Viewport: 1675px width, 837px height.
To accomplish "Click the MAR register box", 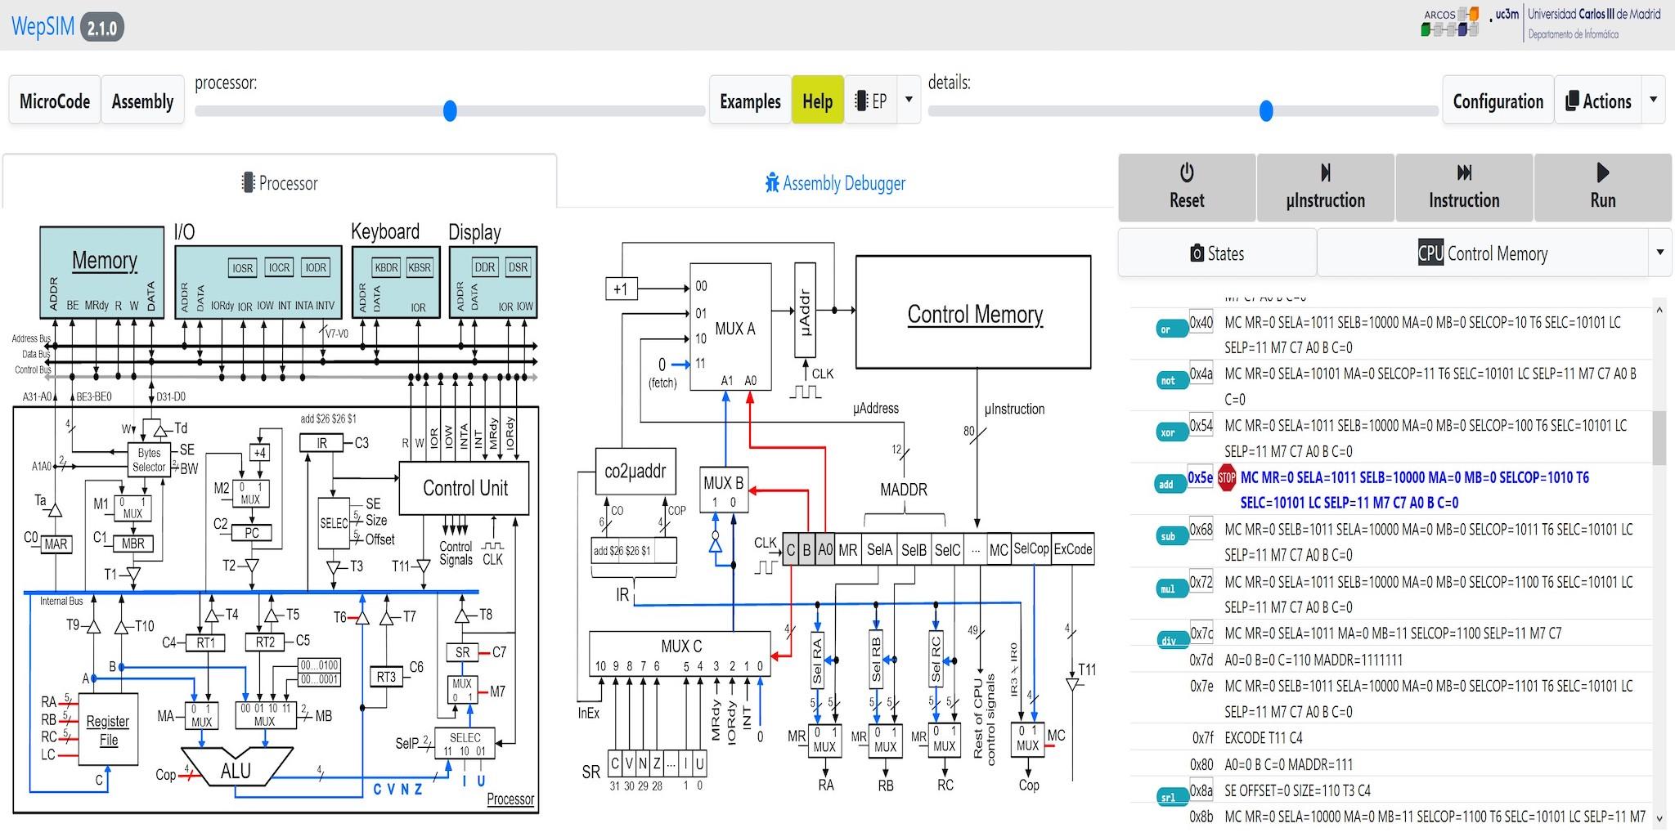I will click(56, 544).
